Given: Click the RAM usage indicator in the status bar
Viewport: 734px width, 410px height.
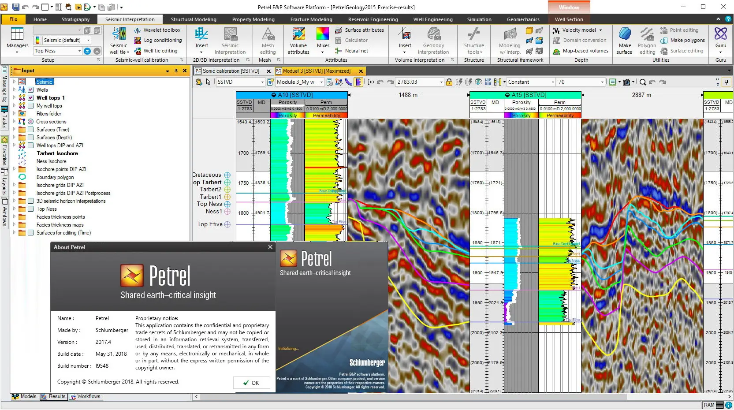Looking at the screenshot, I should (713, 405).
